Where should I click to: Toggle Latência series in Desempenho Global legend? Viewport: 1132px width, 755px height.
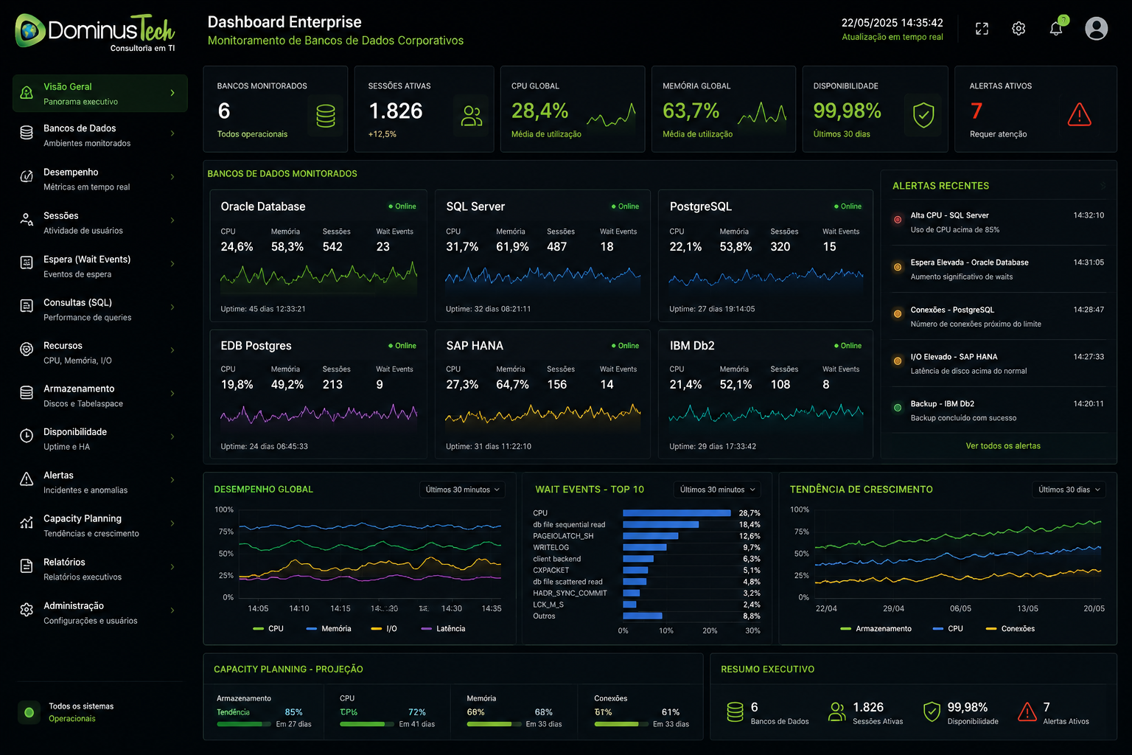tap(443, 629)
